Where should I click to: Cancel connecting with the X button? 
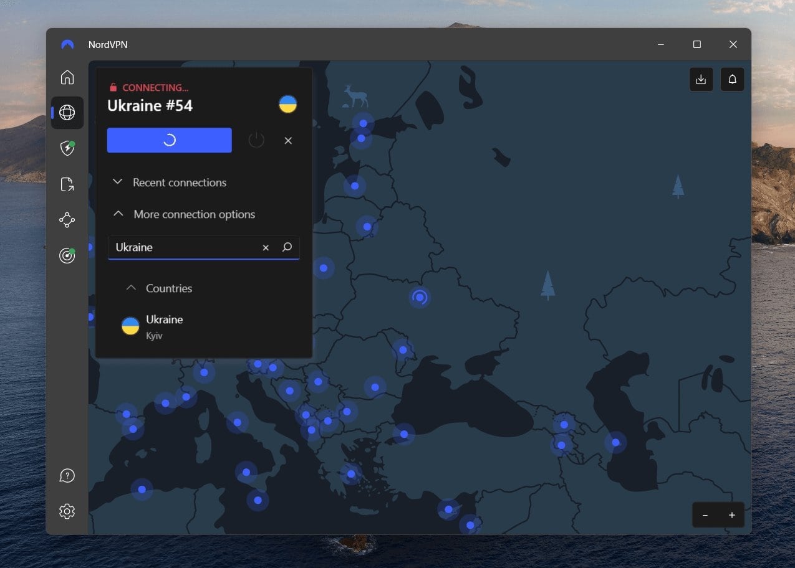[x=288, y=140]
